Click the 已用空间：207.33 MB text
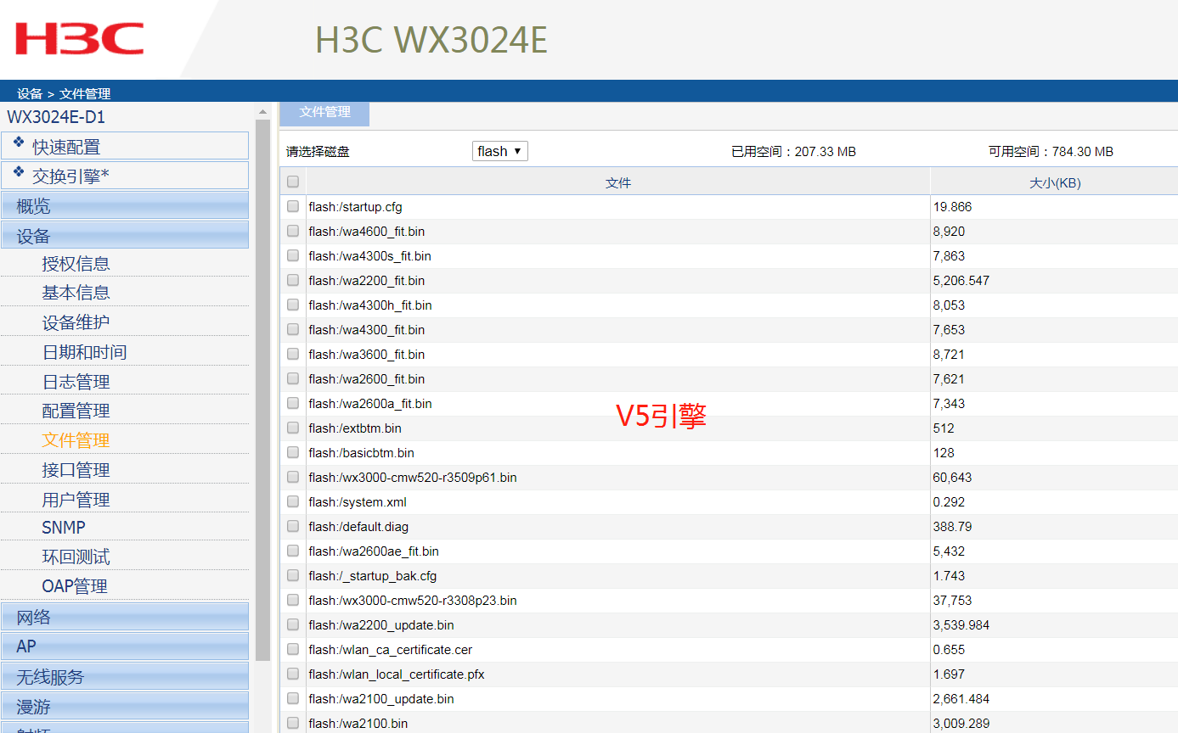The width and height of the screenshot is (1178, 733). [x=793, y=152]
